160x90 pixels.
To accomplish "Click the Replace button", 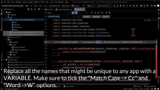I will (87, 17).
